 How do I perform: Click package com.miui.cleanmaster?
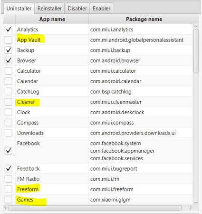[116, 102]
